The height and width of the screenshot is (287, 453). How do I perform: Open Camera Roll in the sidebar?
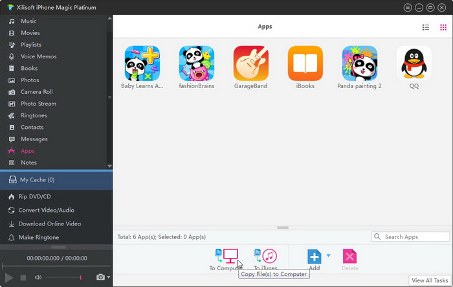coord(38,92)
